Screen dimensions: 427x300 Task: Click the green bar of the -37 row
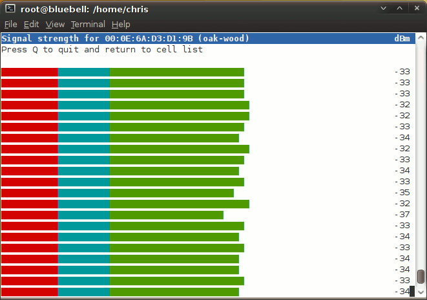point(166,215)
